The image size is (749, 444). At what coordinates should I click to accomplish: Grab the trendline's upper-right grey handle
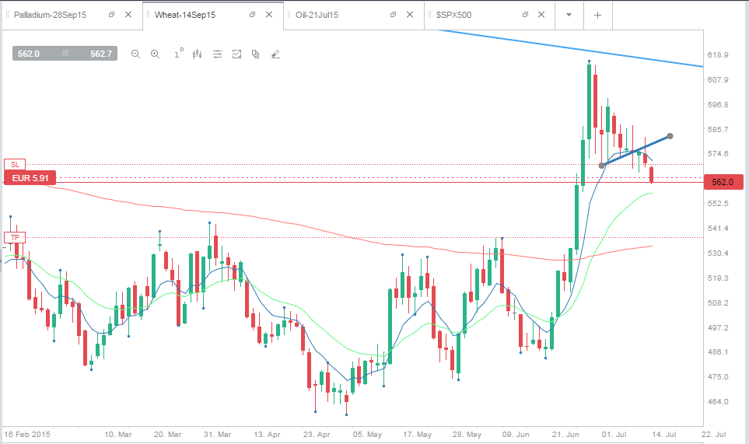(670, 136)
